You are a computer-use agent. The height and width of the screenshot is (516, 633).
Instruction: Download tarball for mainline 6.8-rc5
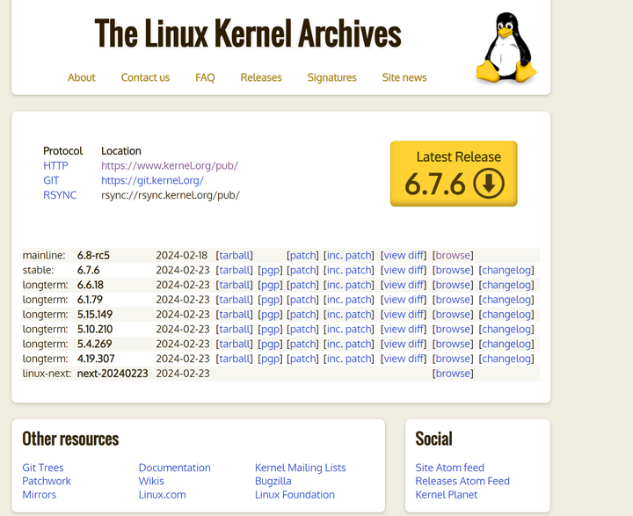click(235, 255)
